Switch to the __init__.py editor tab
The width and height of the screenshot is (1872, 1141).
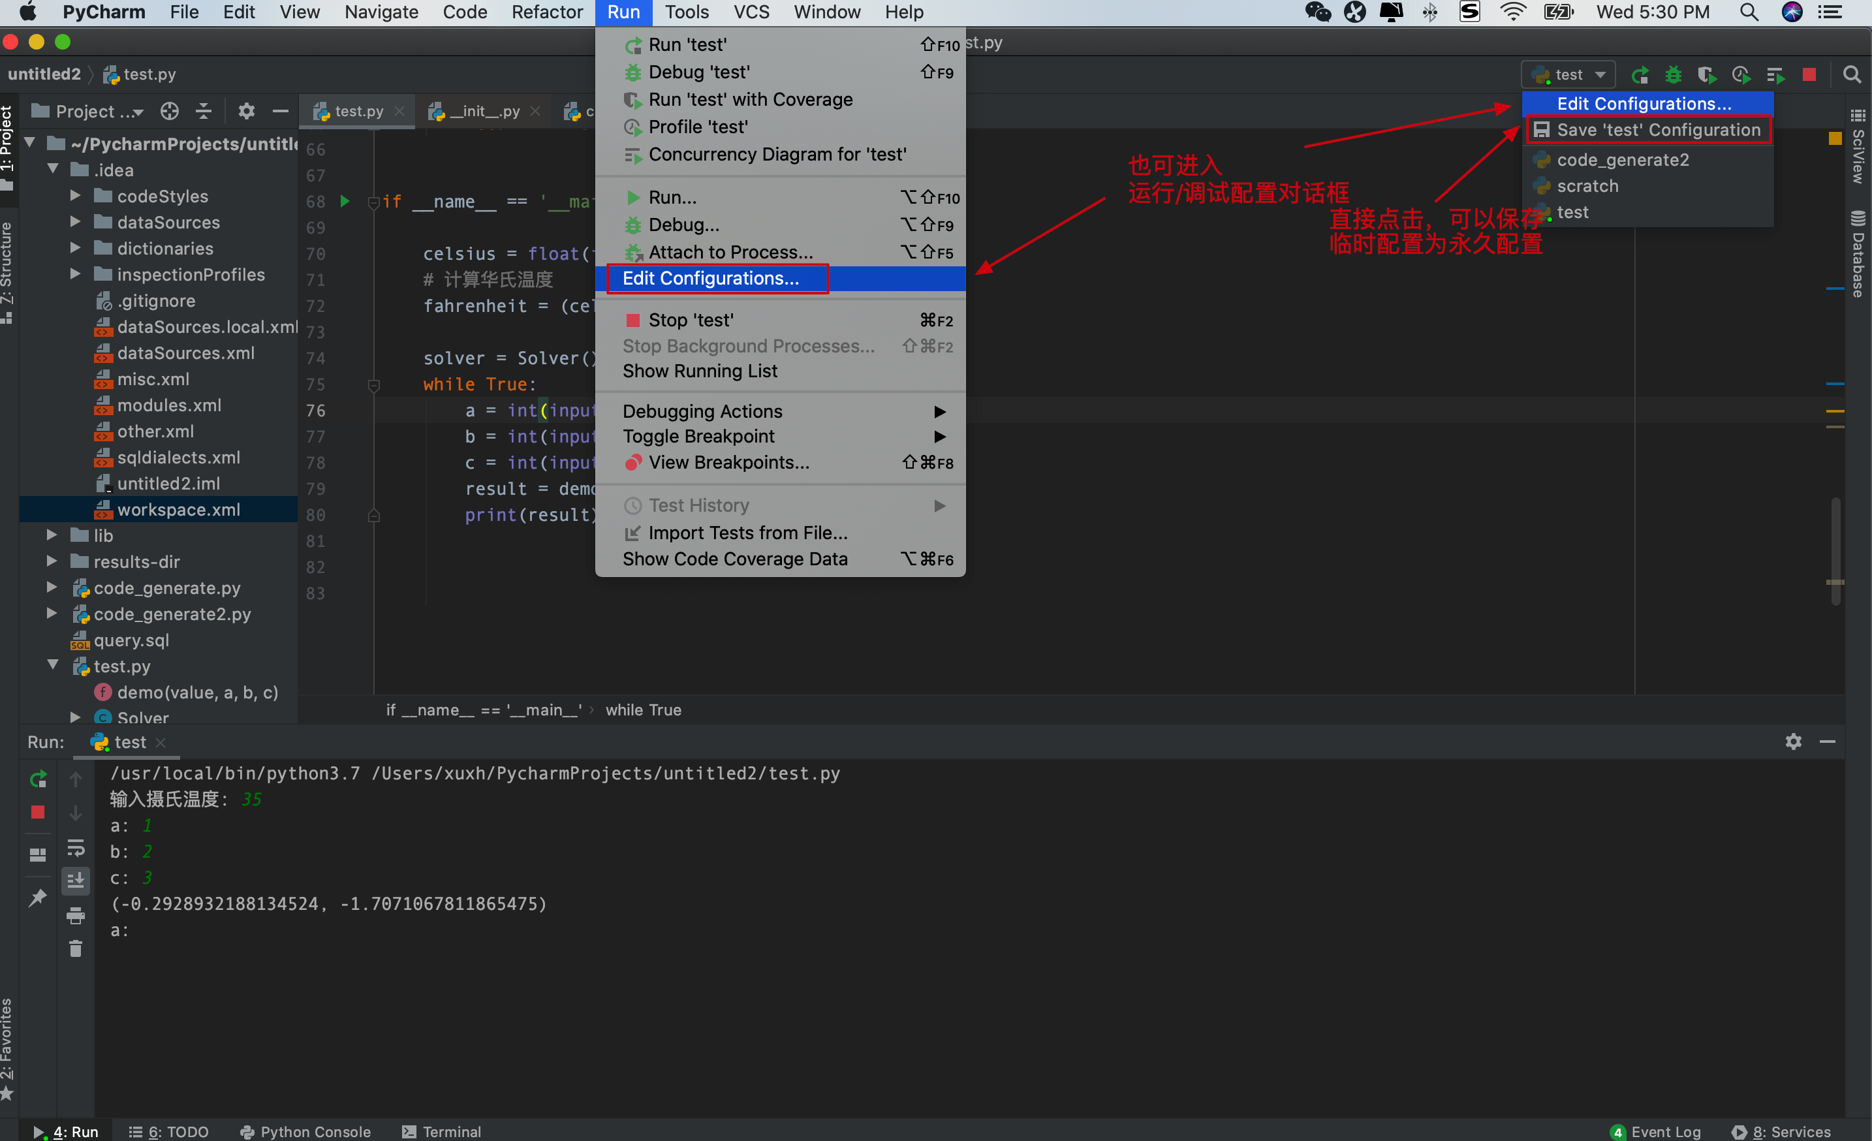485,111
